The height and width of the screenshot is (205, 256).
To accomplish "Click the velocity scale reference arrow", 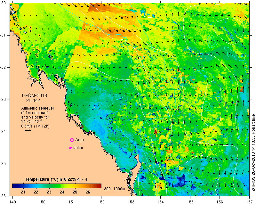I will tap(28, 130).
